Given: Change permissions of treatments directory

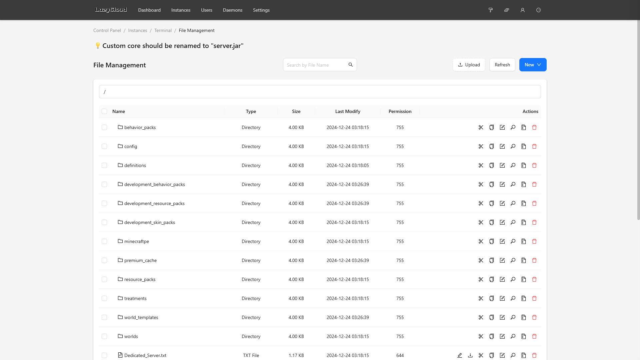Looking at the screenshot, I should click(x=513, y=298).
